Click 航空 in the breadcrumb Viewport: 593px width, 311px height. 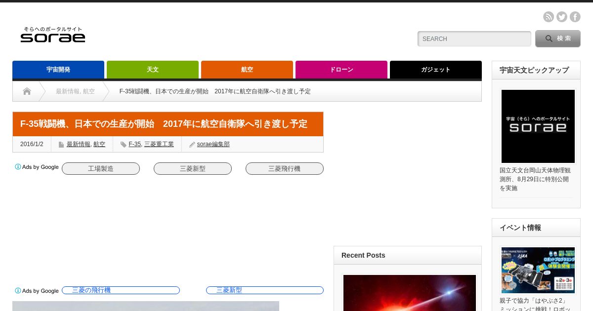[89, 91]
